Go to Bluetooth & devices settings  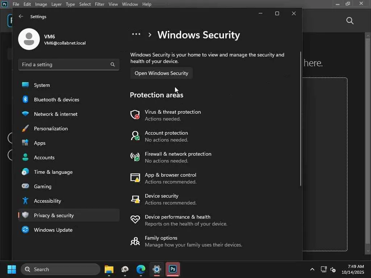[68, 99]
